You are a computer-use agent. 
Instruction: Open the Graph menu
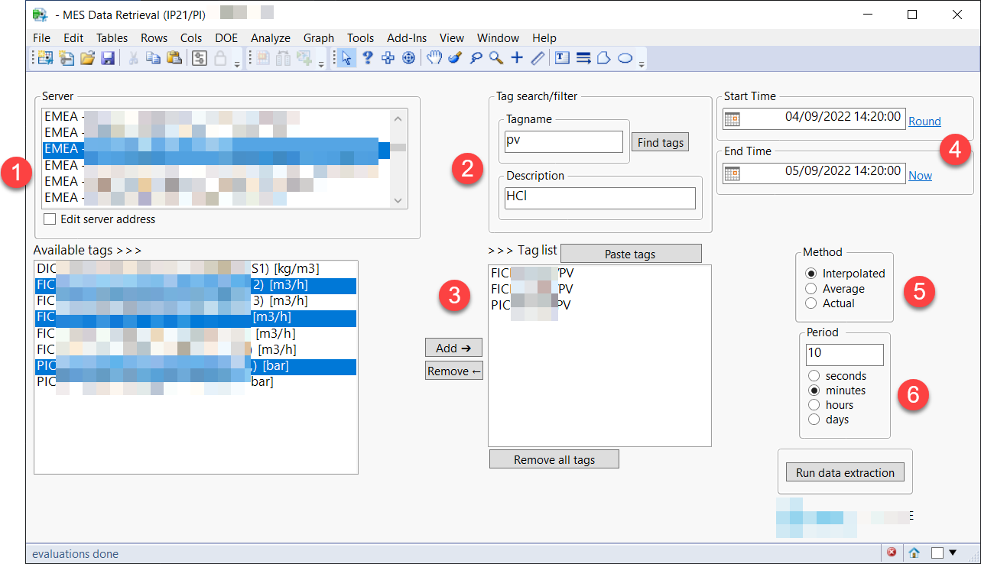click(318, 37)
